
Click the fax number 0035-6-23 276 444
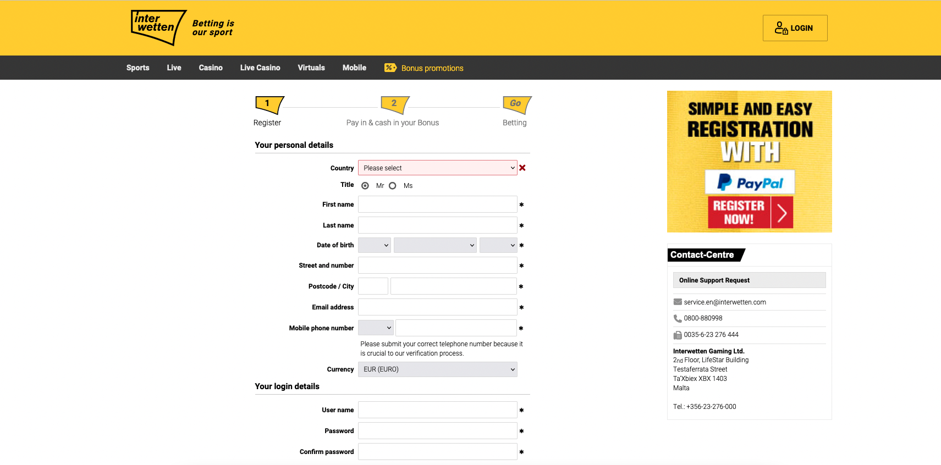(x=711, y=335)
